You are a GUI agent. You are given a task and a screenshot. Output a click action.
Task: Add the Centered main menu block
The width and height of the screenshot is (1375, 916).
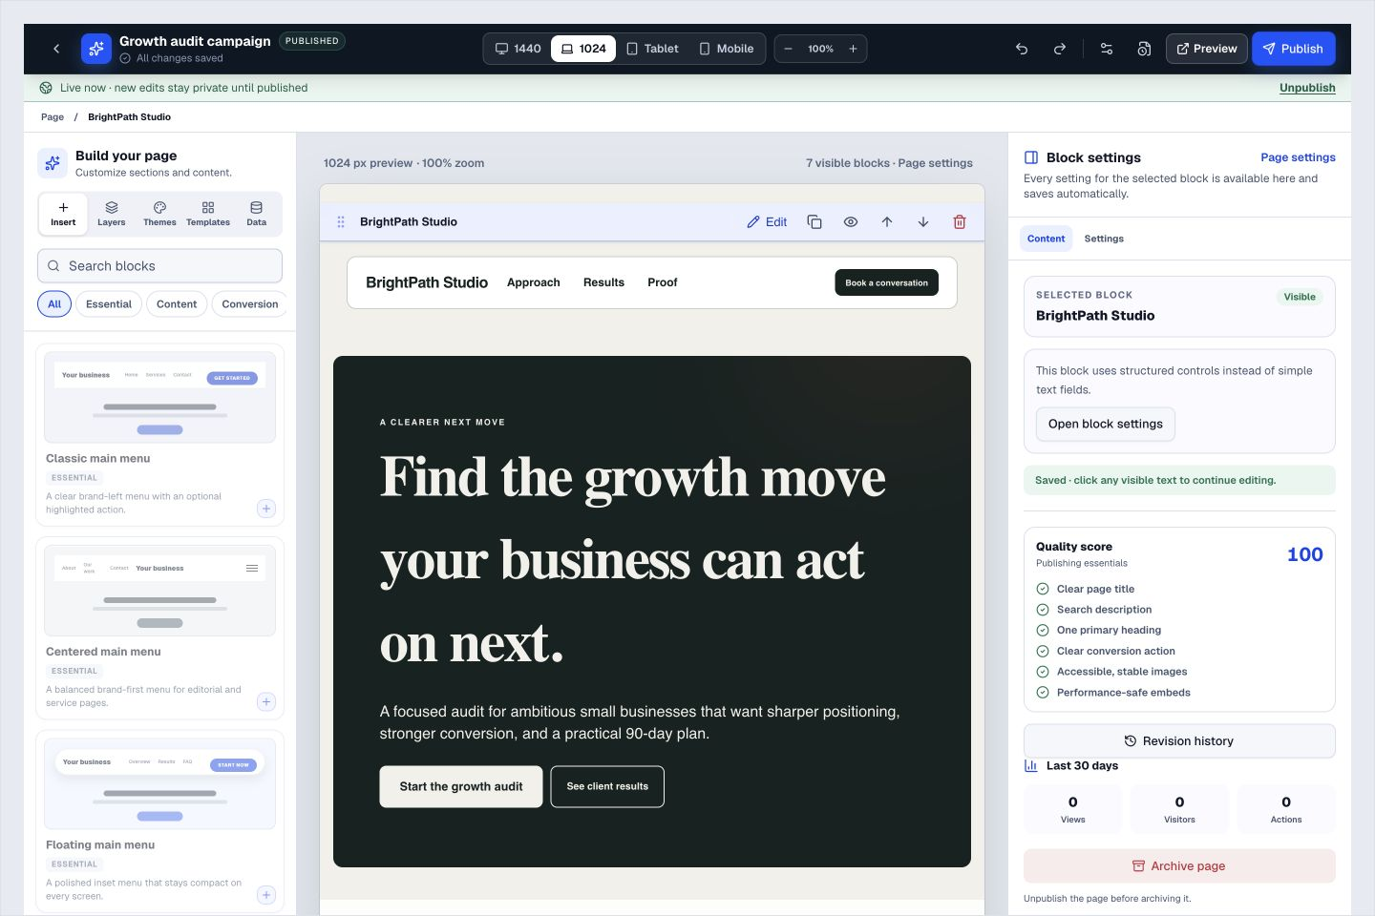(x=266, y=702)
